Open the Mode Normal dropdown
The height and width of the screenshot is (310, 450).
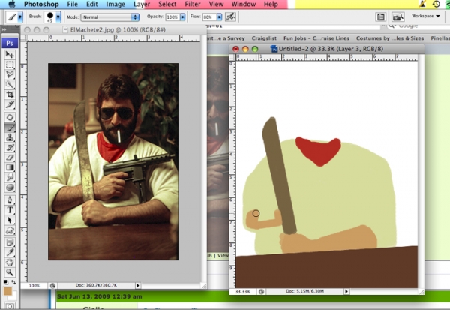click(110, 17)
